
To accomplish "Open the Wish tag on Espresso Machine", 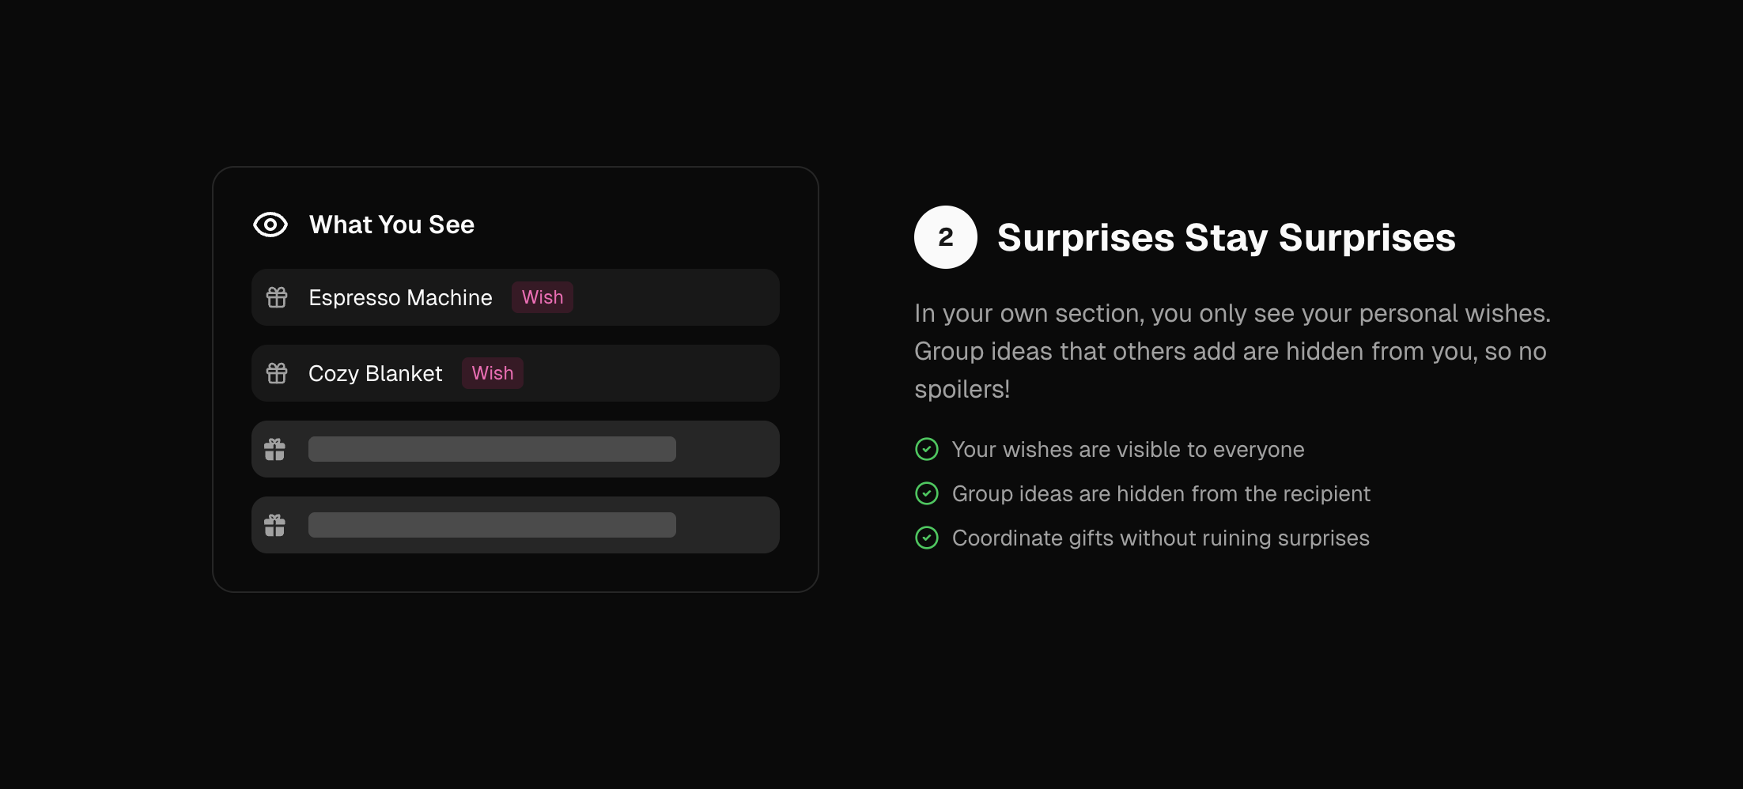I will (x=543, y=297).
